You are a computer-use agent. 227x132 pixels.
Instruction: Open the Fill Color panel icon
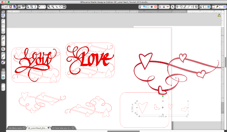click(144, 7)
